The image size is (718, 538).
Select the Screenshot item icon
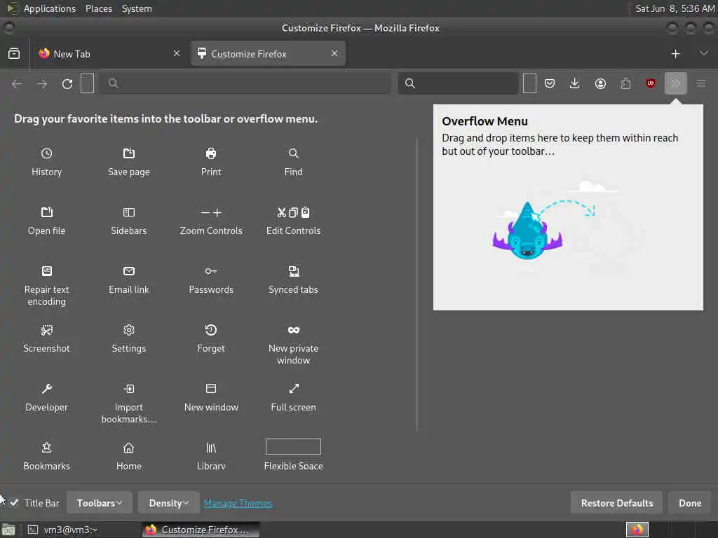pos(46,330)
